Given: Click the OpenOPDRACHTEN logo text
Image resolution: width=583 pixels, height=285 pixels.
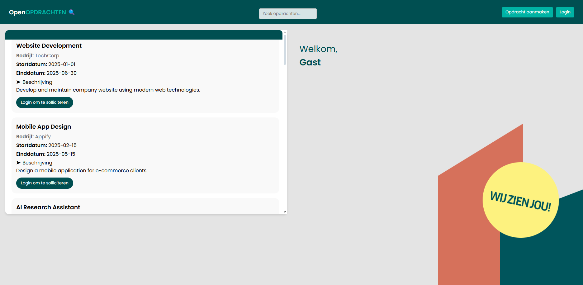Looking at the screenshot, I should coord(37,12).
